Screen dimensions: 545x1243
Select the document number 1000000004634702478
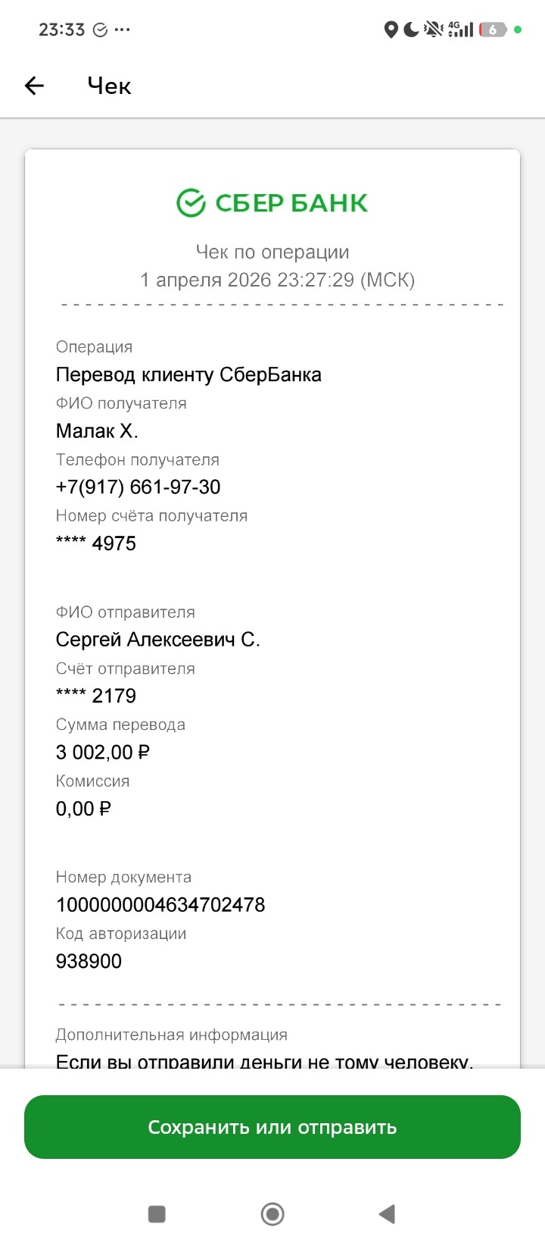point(160,904)
